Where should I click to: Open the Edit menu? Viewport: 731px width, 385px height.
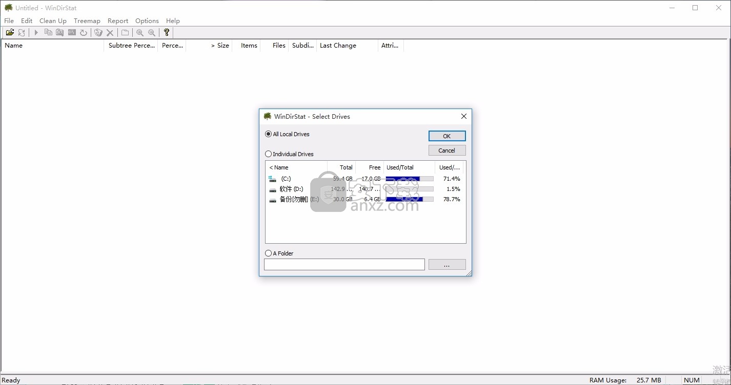(x=27, y=21)
